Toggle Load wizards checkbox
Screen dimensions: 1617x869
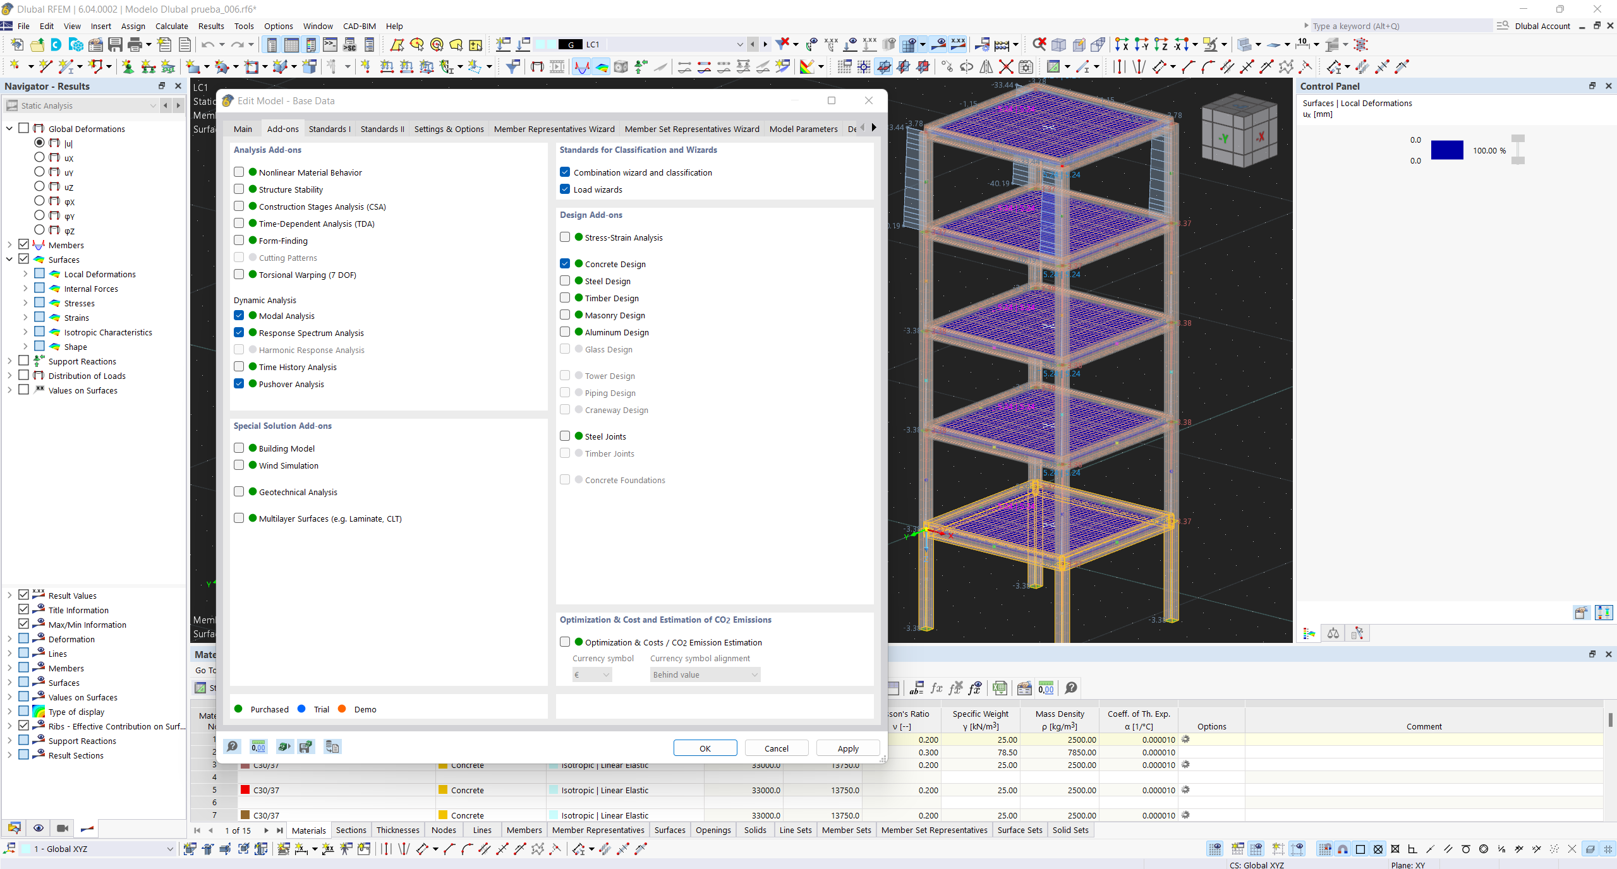pos(565,189)
